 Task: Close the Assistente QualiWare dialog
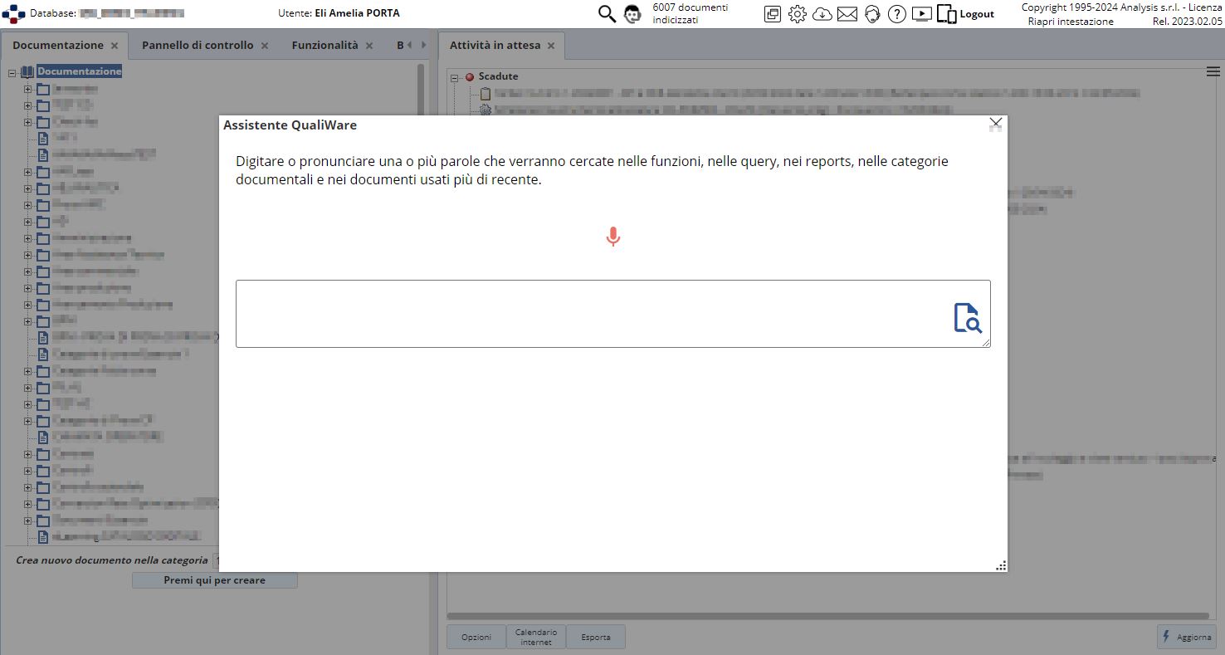pos(996,124)
